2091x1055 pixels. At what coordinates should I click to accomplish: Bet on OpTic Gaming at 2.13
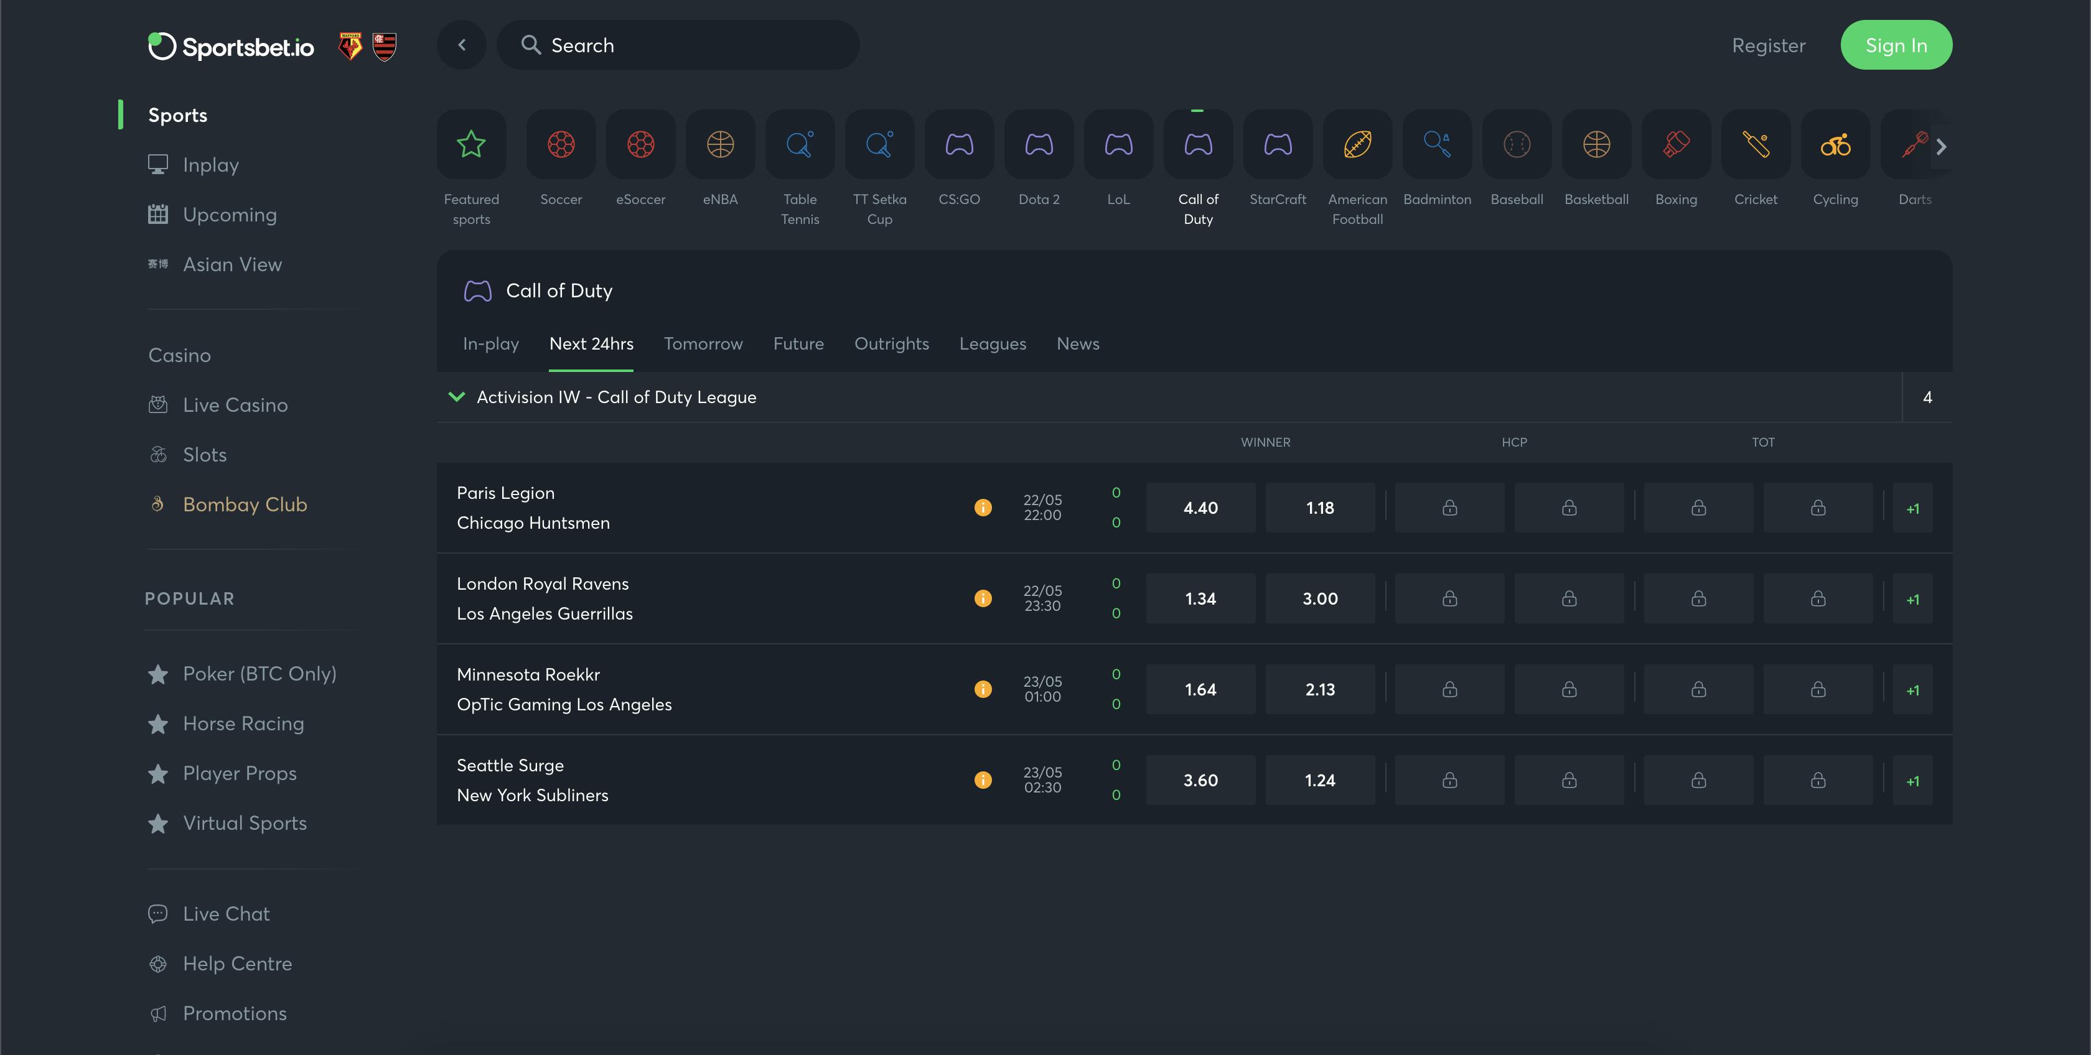[x=1320, y=690]
